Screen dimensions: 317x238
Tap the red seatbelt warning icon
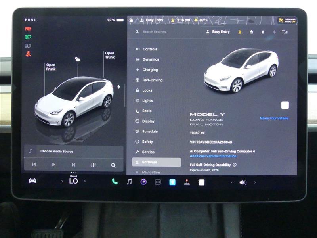pos(28,54)
